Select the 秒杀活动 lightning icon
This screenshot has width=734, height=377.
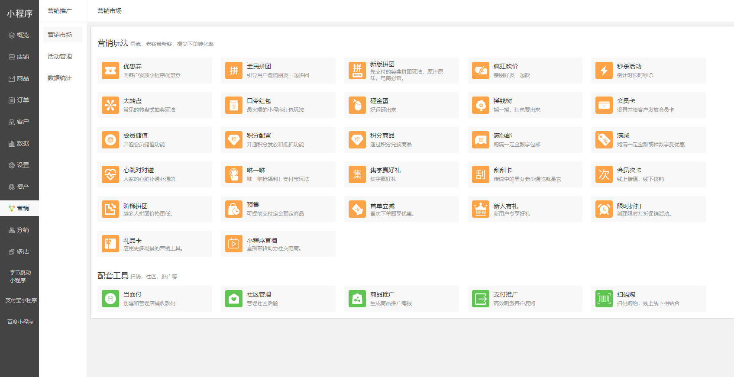[x=604, y=71]
